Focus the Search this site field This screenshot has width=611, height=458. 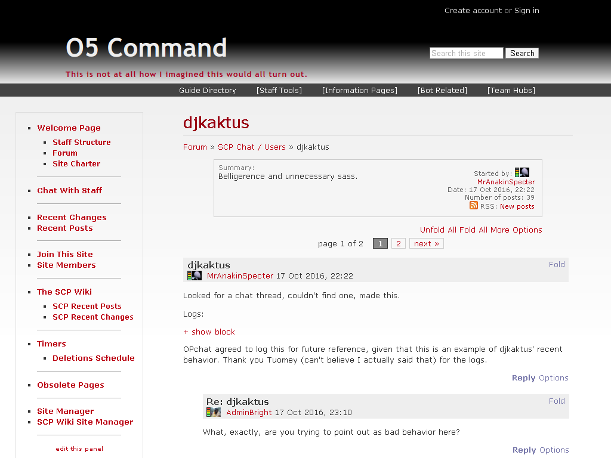coord(467,53)
